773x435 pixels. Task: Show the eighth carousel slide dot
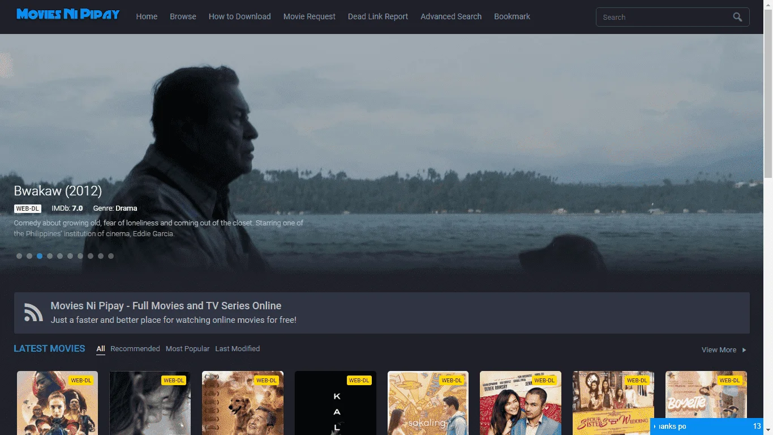(91, 256)
